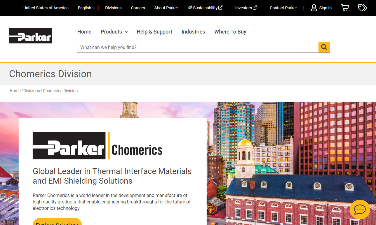The image size is (376, 225).
Task: Click the yellow search magnifier button
Action: tap(324, 47)
